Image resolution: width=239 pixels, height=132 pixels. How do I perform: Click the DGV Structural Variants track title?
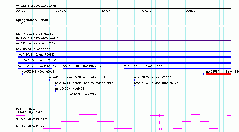(x=38, y=34)
